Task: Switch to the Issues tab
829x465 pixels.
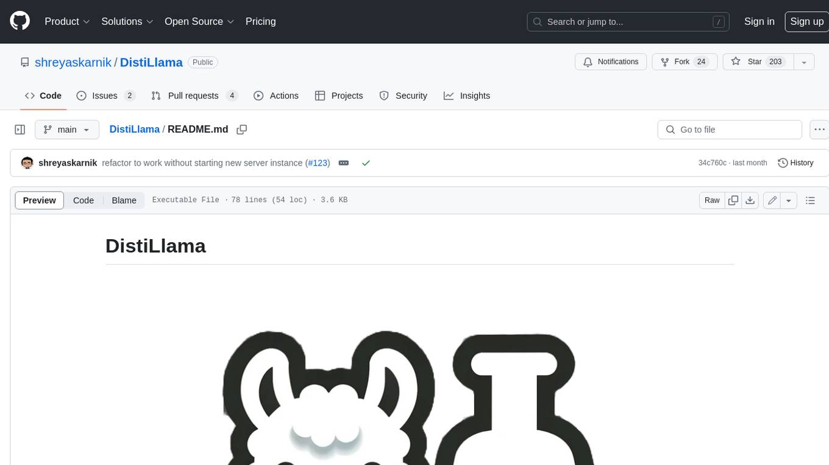Action: point(105,96)
